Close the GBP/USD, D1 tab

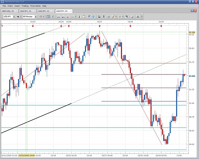pos(17,11)
